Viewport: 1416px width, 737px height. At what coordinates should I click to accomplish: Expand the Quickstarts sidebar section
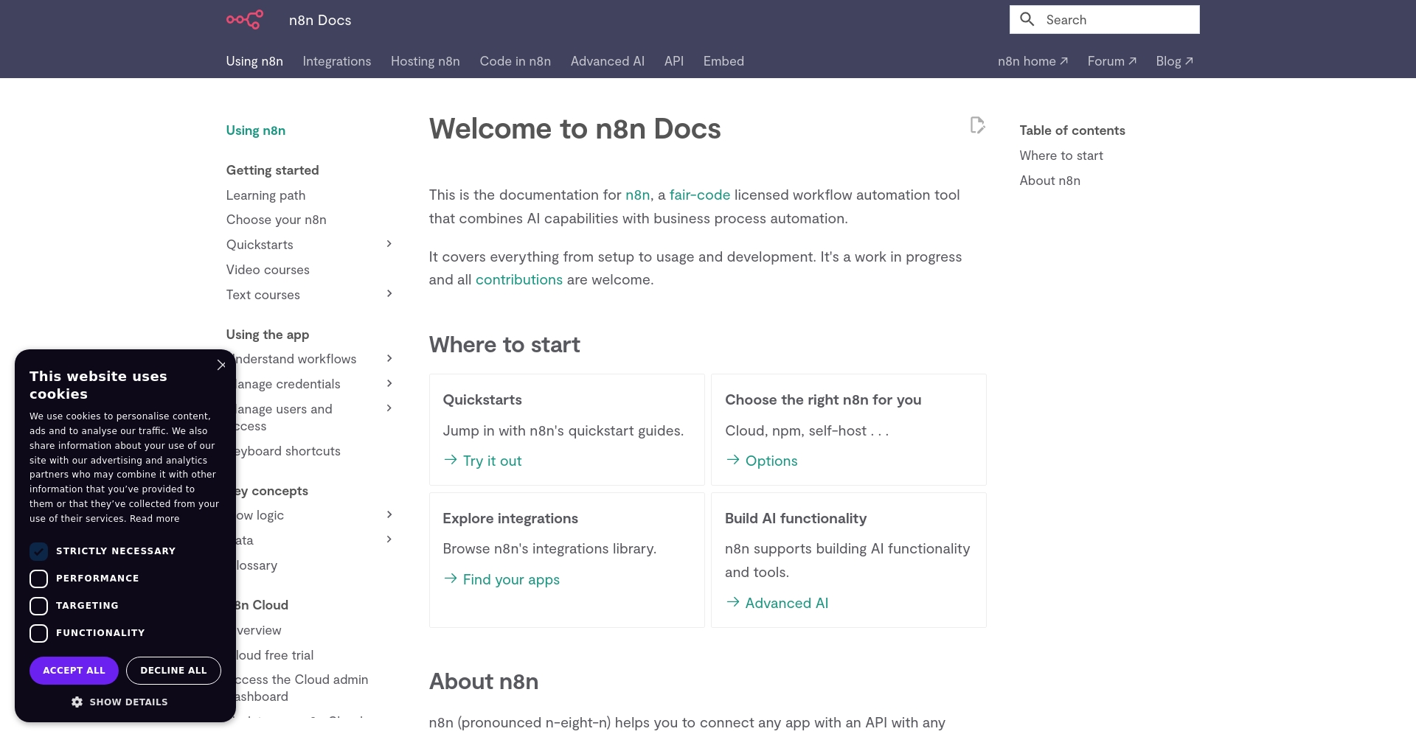tap(389, 244)
